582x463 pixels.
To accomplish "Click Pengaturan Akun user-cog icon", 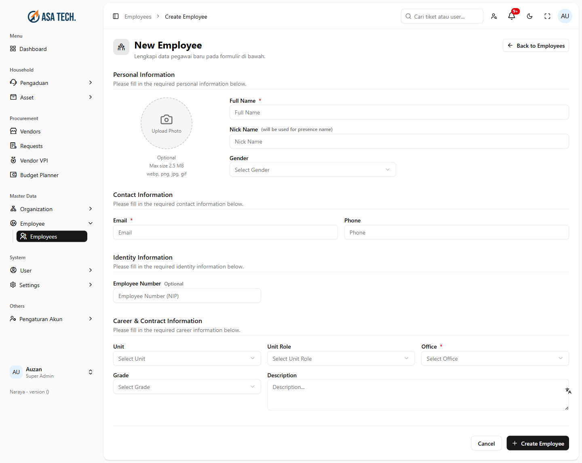I will [13, 319].
